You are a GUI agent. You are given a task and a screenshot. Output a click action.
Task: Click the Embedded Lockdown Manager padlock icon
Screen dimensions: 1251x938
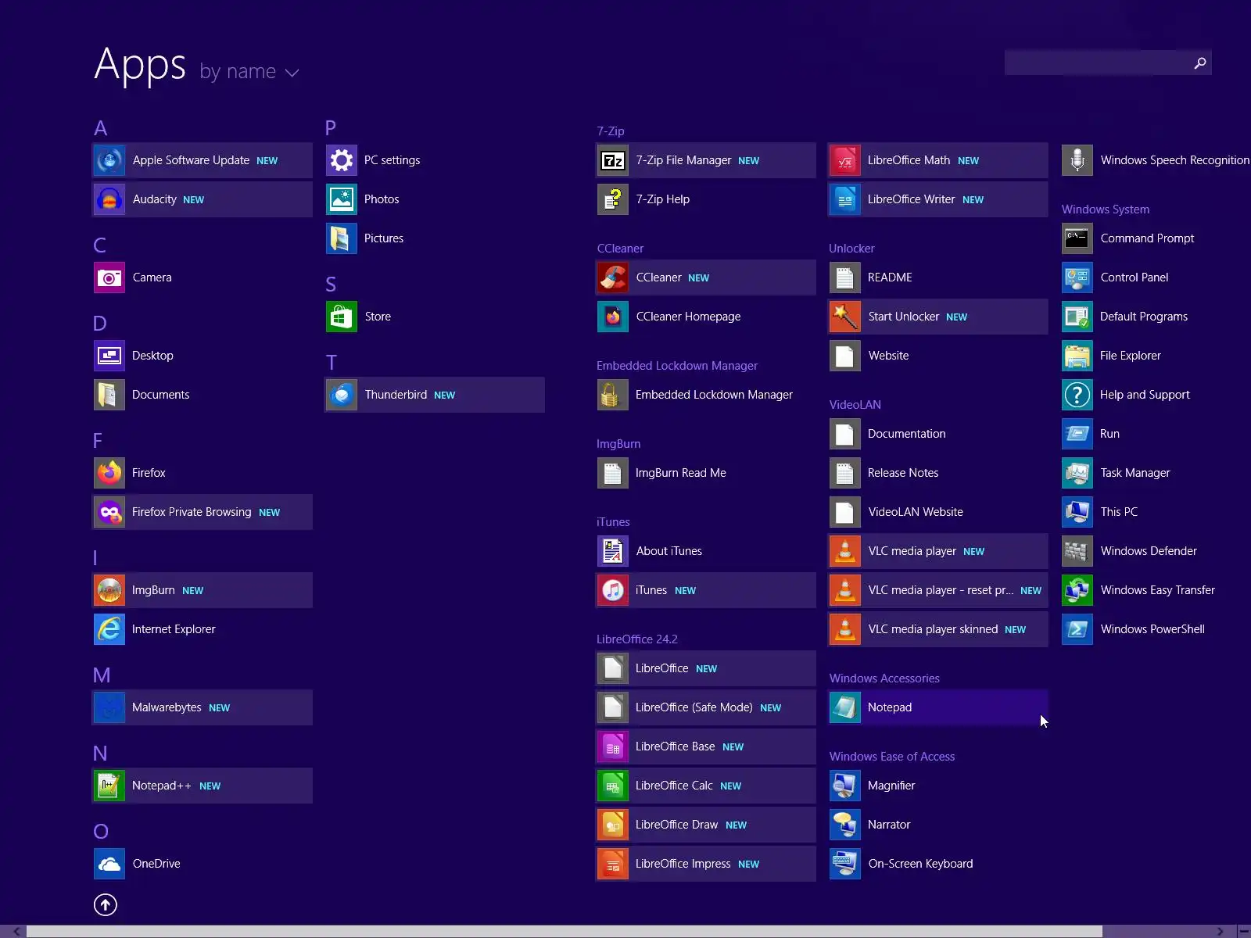[x=613, y=395]
